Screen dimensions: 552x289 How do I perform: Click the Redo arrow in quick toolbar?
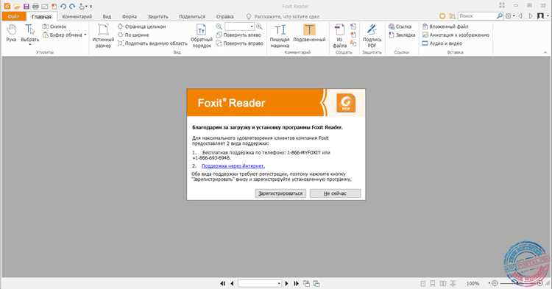[x=73, y=7]
